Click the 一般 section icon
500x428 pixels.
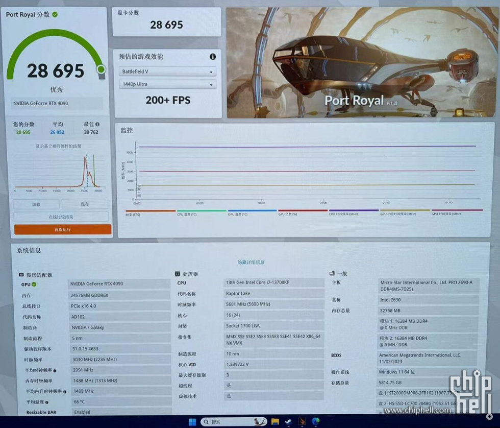pyautogui.click(x=332, y=273)
